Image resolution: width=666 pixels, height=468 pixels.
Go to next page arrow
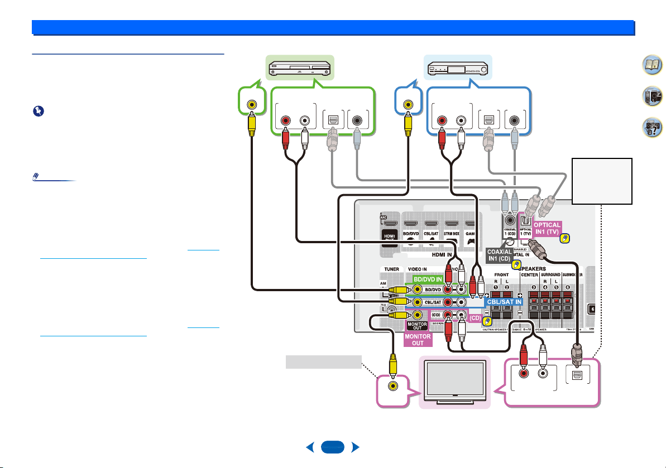[356, 447]
